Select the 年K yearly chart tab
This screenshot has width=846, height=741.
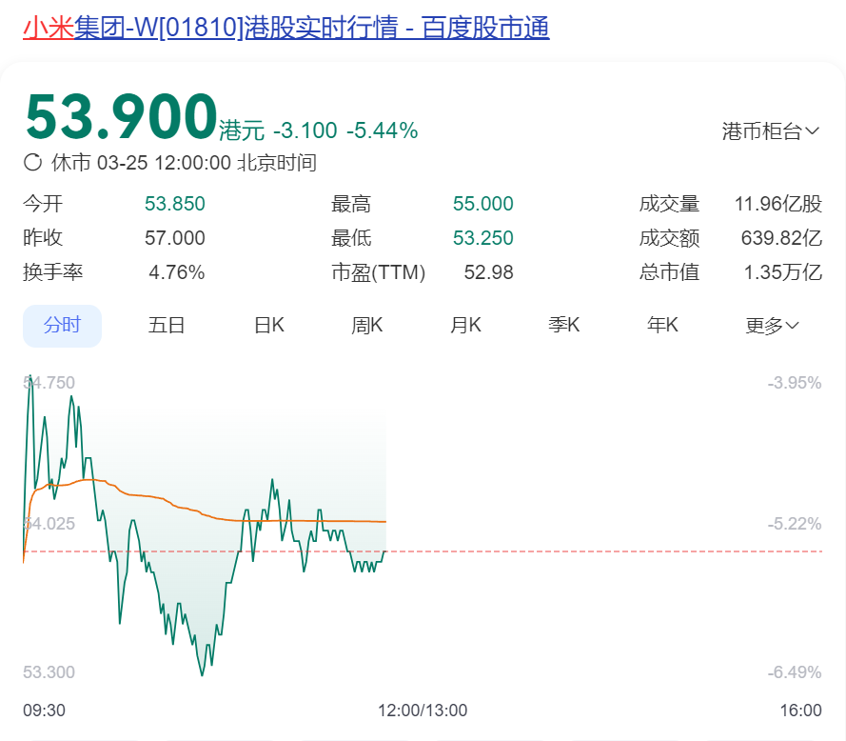[662, 325]
